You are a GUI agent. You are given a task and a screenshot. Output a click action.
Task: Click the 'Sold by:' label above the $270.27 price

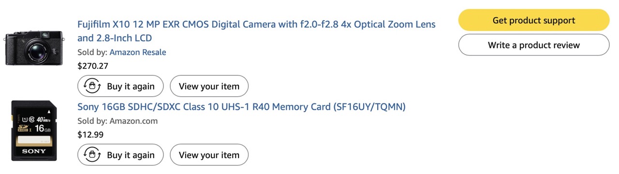[x=92, y=52]
